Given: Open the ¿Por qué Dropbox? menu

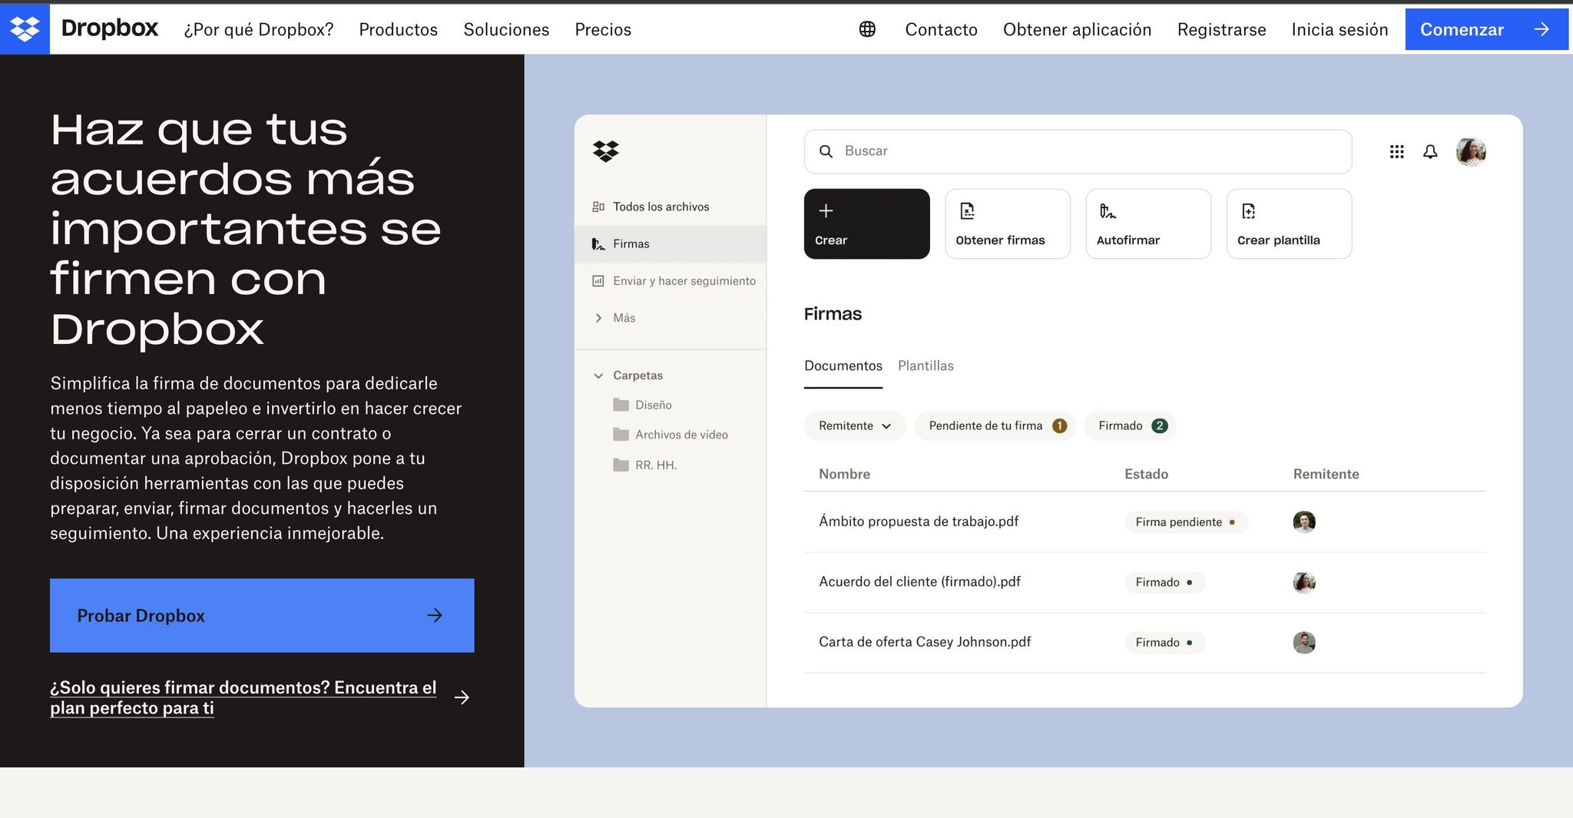Looking at the screenshot, I should (258, 29).
